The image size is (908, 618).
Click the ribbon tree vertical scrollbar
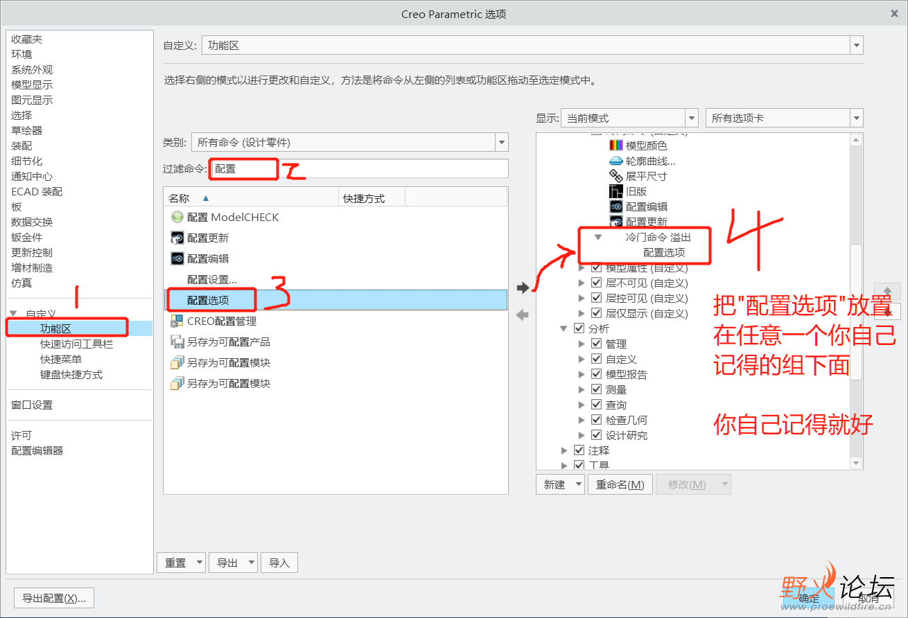(857, 312)
